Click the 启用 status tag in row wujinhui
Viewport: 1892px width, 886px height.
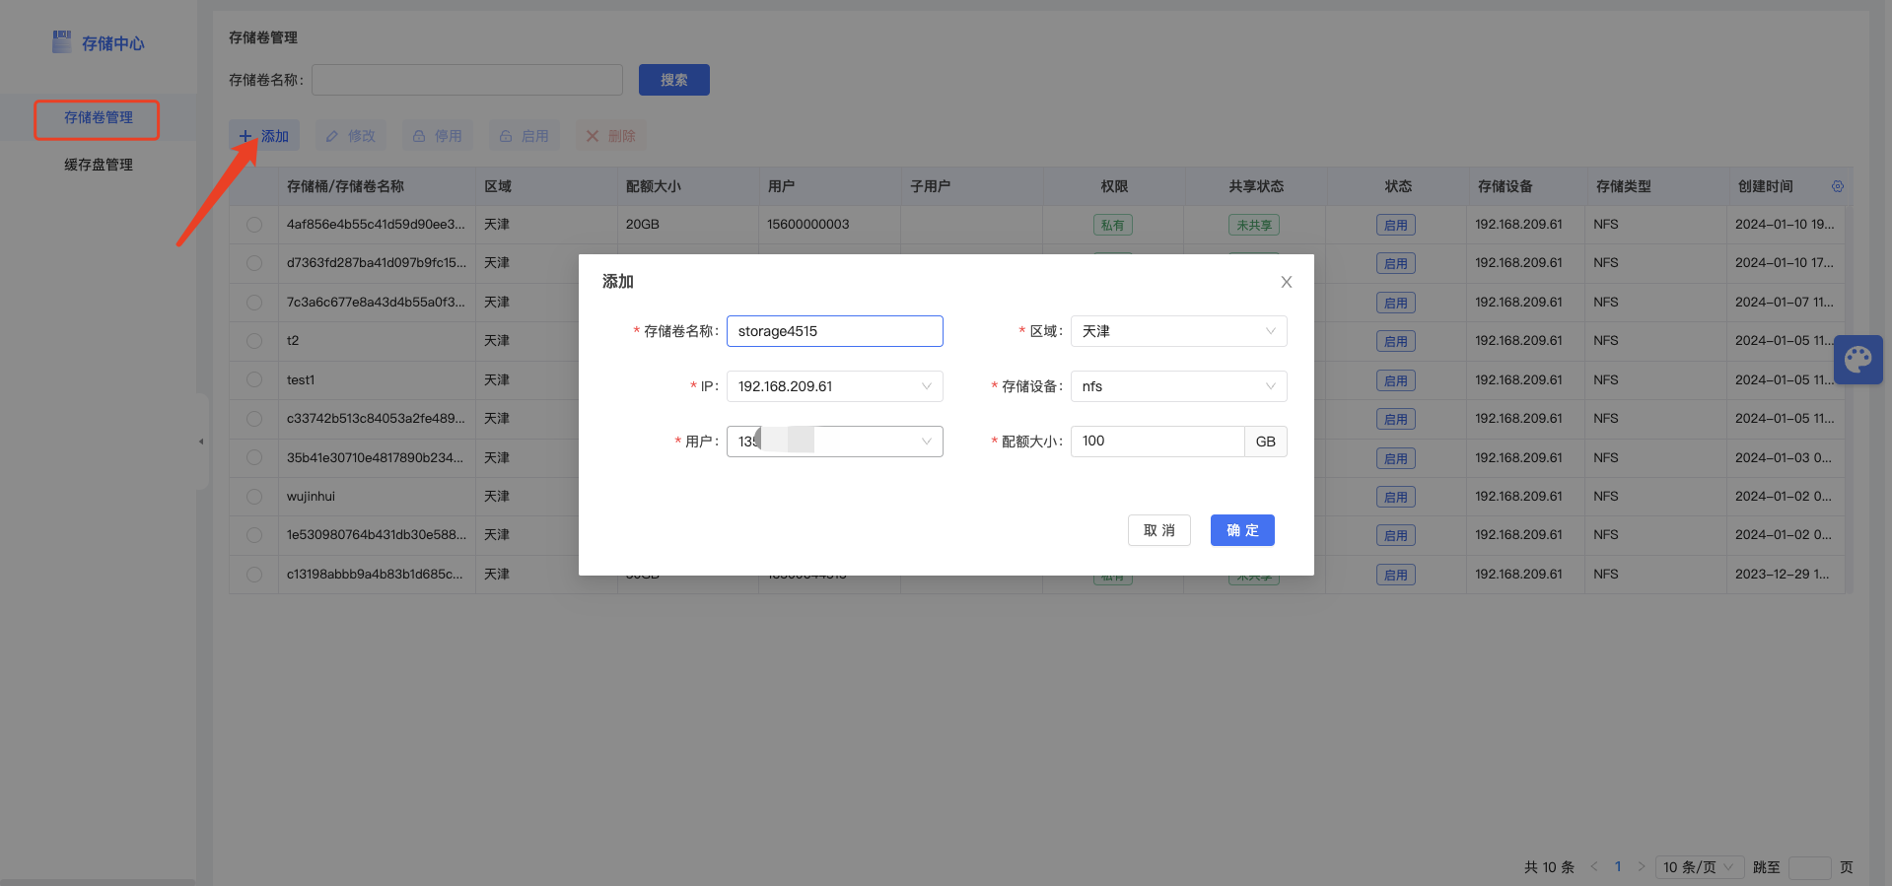click(1395, 497)
